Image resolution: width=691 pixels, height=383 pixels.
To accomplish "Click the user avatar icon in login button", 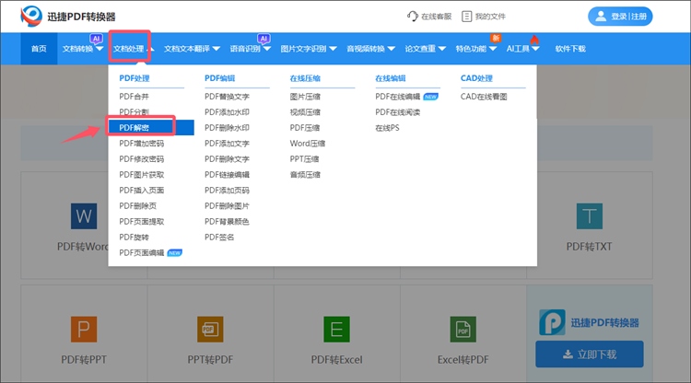I will tap(600, 17).
